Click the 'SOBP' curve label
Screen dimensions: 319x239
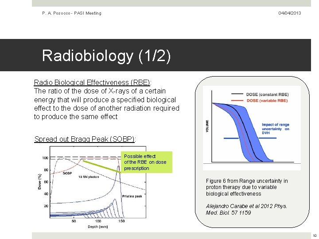point(67,173)
